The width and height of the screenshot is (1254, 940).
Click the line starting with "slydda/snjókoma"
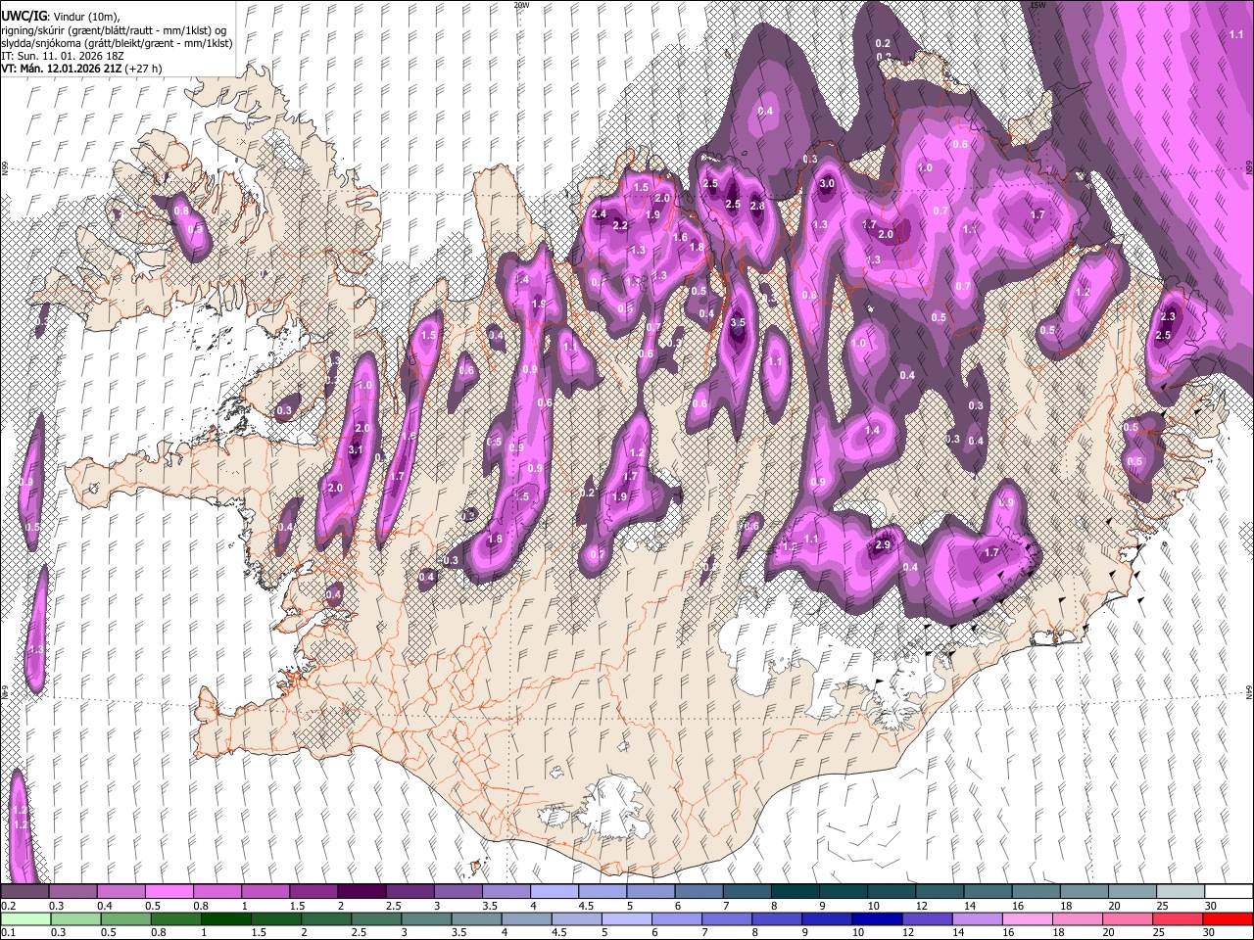pos(117,43)
